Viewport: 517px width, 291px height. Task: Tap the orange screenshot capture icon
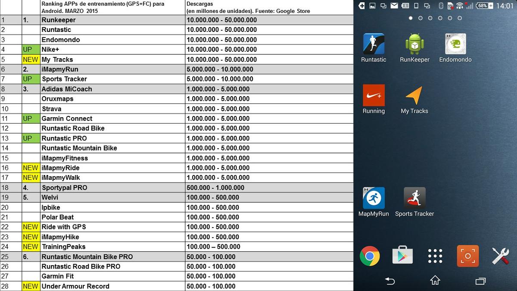(x=468, y=256)
